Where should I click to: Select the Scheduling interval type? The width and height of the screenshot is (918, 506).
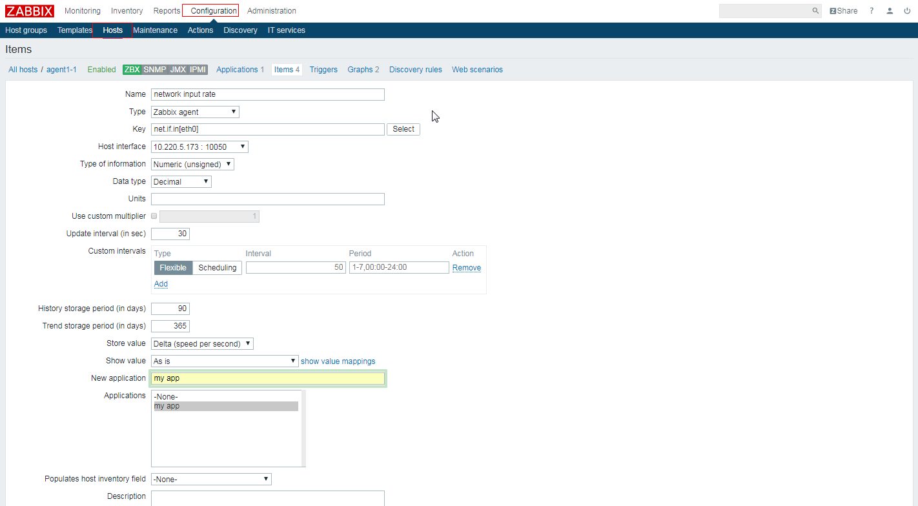tap(218, 268)
